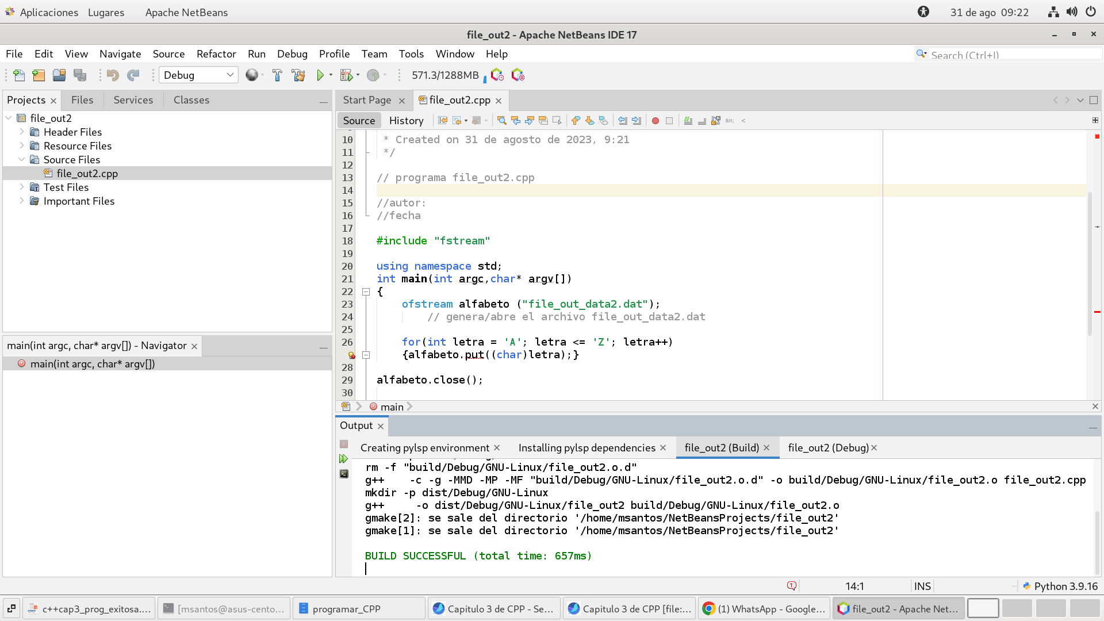Click Clean and Build Project icon

coord(298,75)
